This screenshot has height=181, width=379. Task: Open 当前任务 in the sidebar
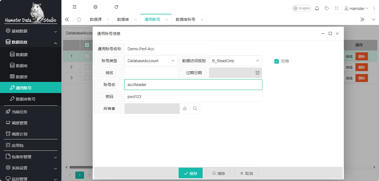31,112
